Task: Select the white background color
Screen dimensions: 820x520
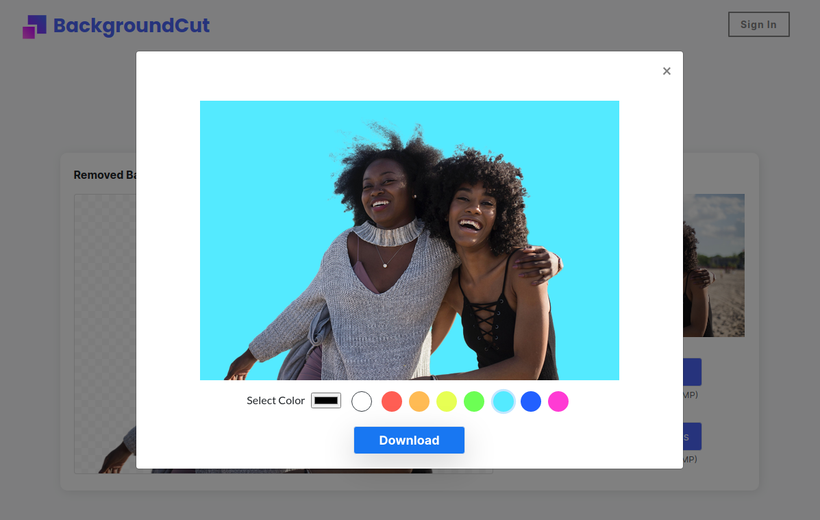Action: coord(362,401)
